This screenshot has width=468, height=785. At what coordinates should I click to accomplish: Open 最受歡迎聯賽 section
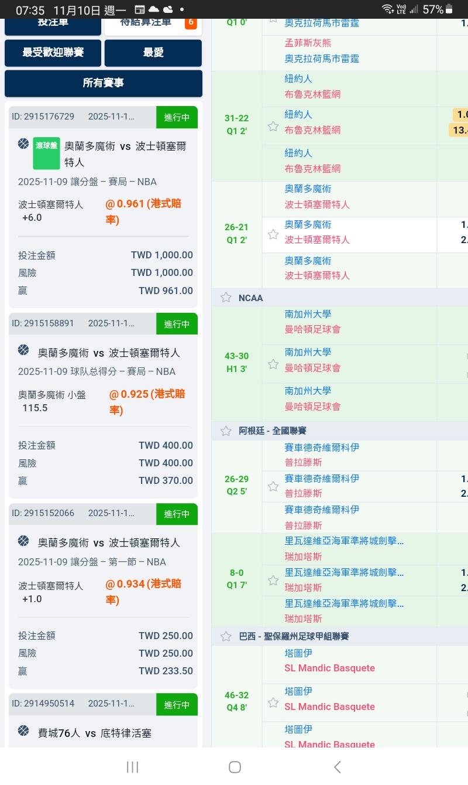(53, 53)
